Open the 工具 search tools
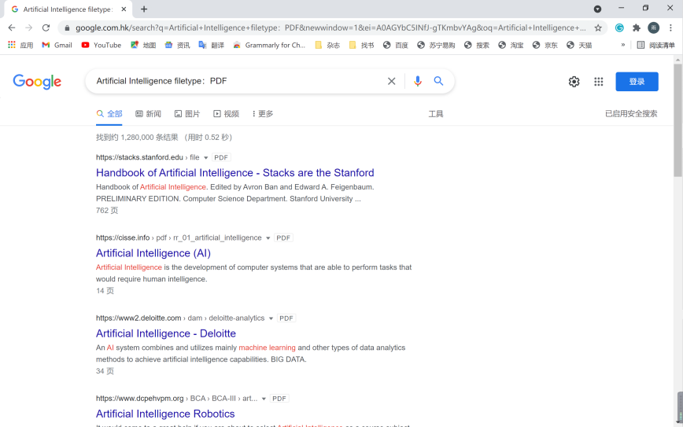This screenshot has width=683, height=427. [x=436, y=113]
